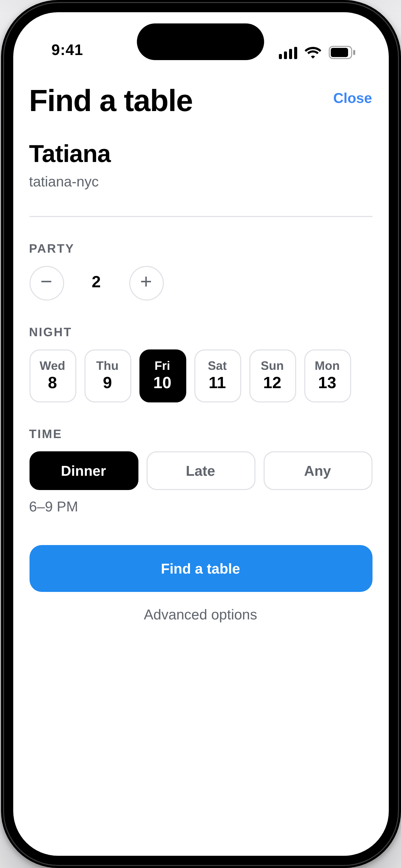This screenshot has width=401, height=868.
Task: Select the Dinner time option
Action: 84,471
